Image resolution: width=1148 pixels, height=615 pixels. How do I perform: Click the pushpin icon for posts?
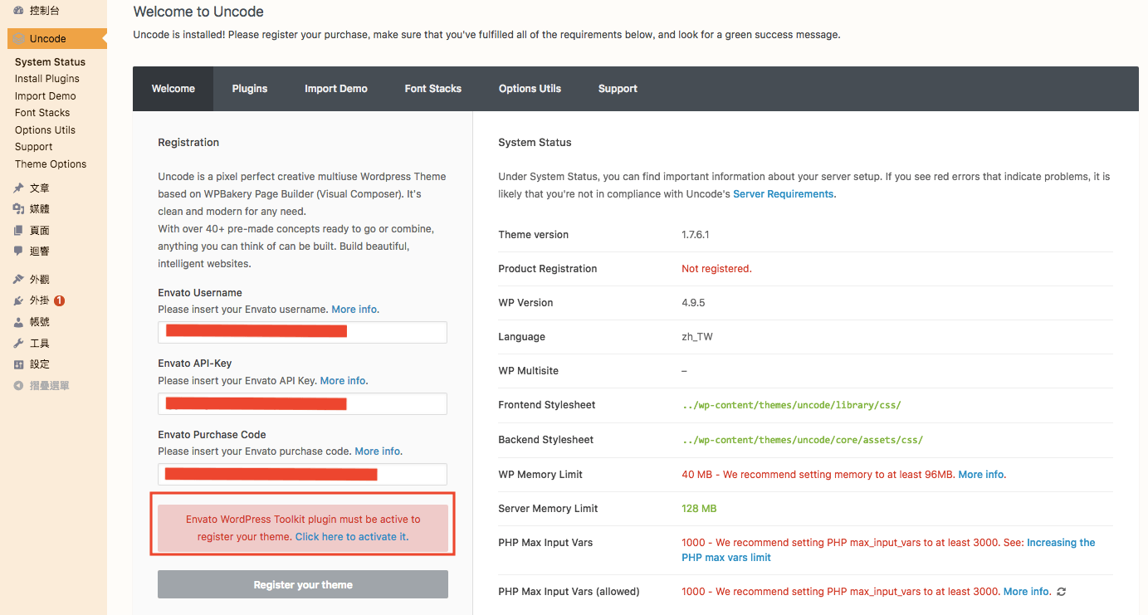18,188
